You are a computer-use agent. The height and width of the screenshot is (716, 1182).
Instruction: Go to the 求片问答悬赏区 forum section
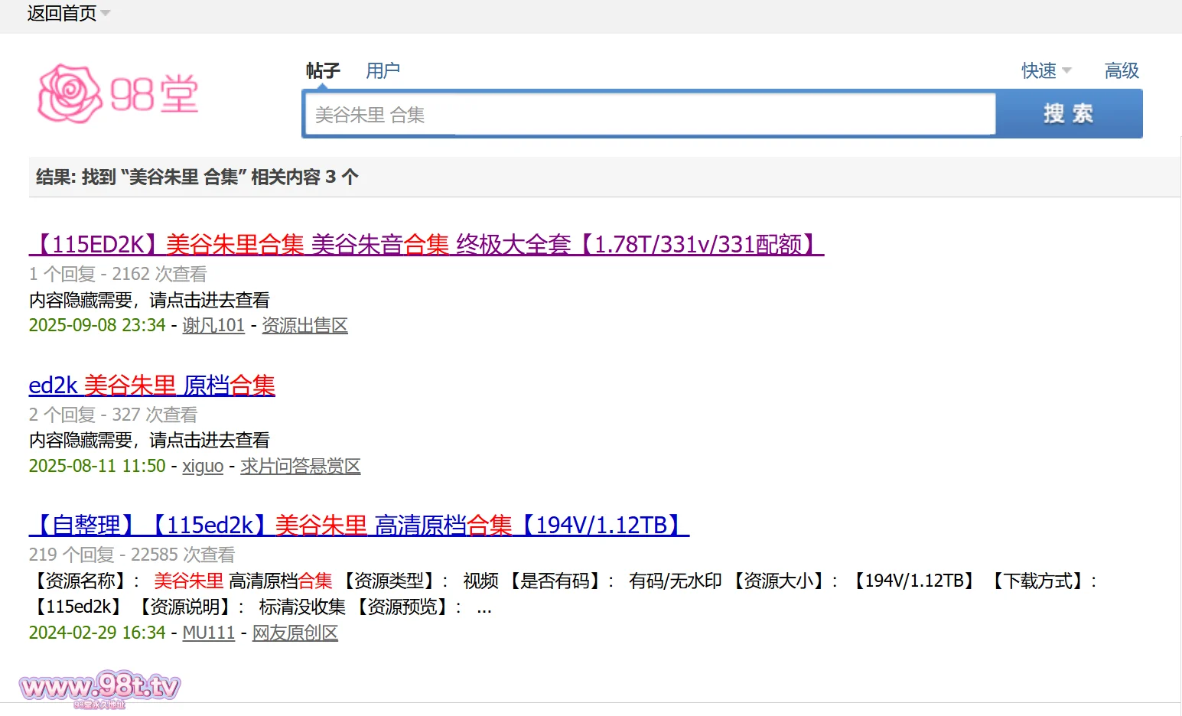coord(300,466)
